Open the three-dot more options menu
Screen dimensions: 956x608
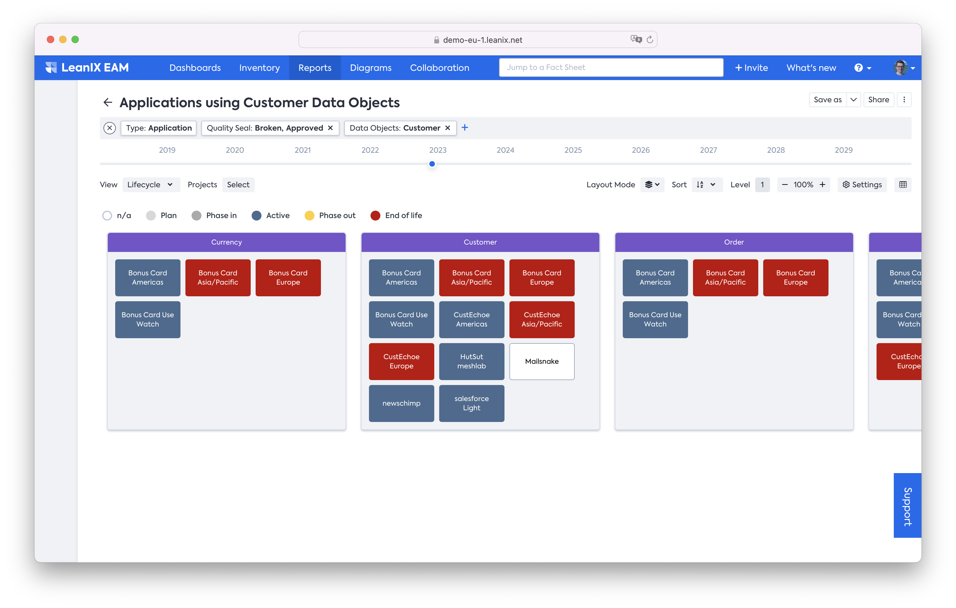[904, 100]
